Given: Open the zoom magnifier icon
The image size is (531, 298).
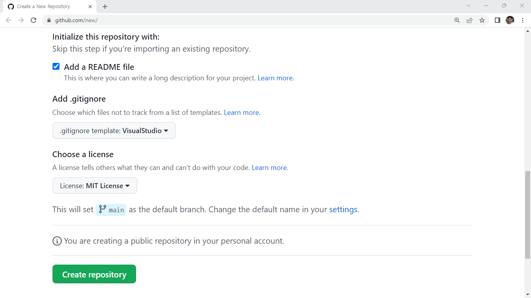Looking at the screenshot, I should click(x=457, y=20).
